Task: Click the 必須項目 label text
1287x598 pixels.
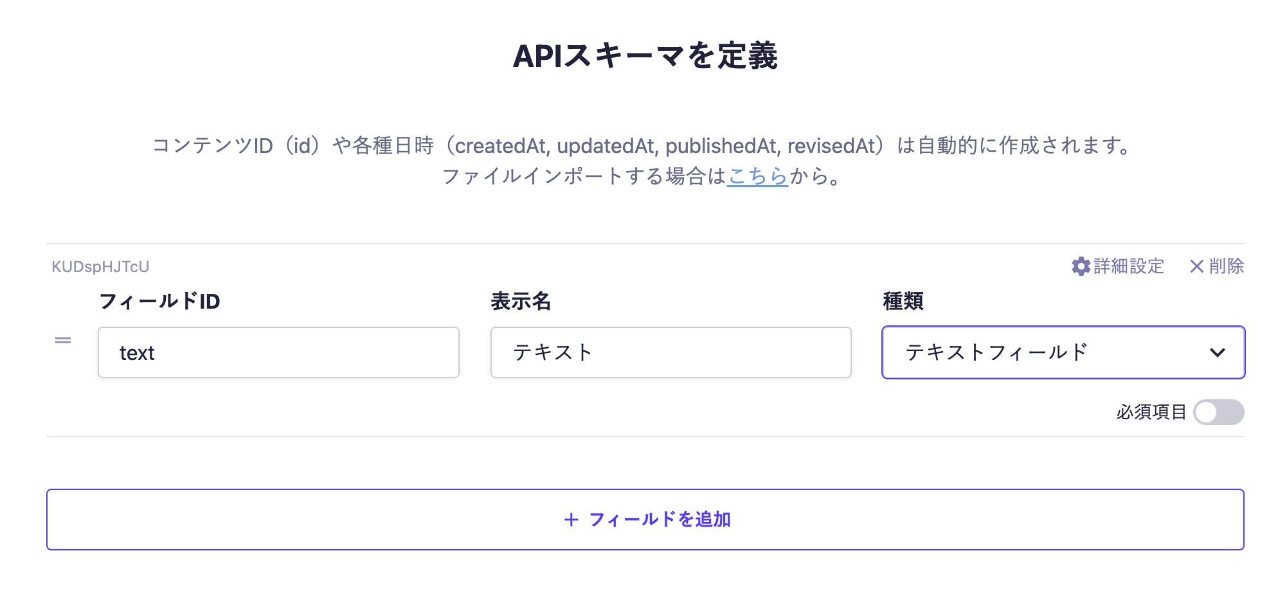Action: pyautogui.click(x=1151, y=412)
